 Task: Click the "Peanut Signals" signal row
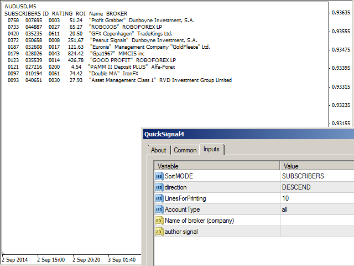(x=102, y=40)
